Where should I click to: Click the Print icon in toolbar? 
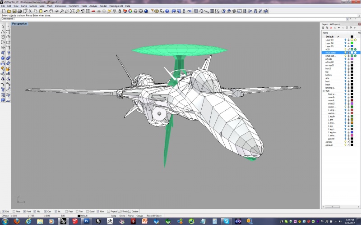tap(19, 11)
